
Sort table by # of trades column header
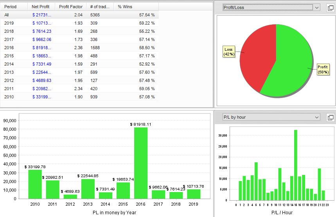[x=100, y=7]
